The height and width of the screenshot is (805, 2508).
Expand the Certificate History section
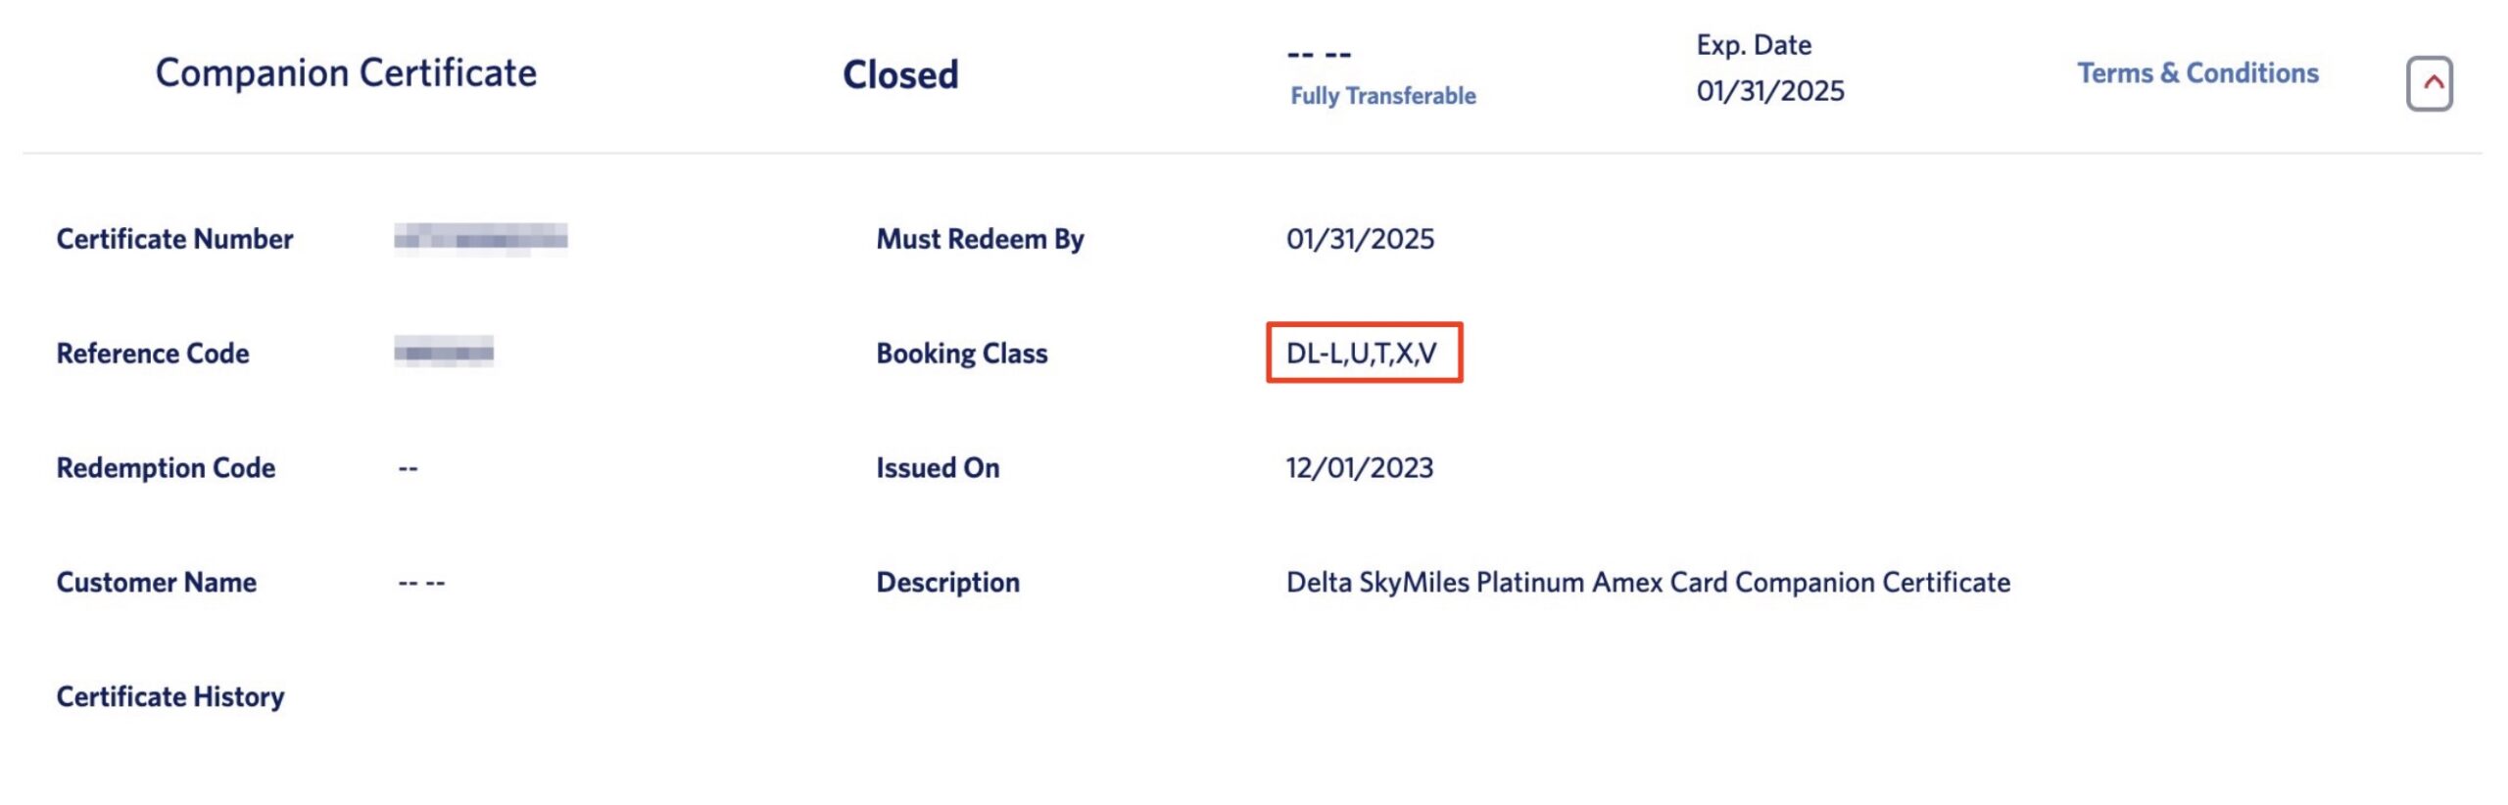click(170, 696)
